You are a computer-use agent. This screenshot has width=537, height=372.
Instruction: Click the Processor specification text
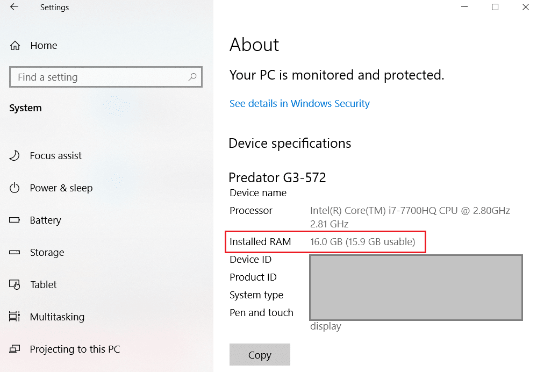click(x=250, y=210)
